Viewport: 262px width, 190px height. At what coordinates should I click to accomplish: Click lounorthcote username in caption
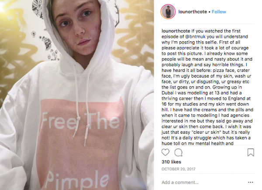[x=176, y=31]
